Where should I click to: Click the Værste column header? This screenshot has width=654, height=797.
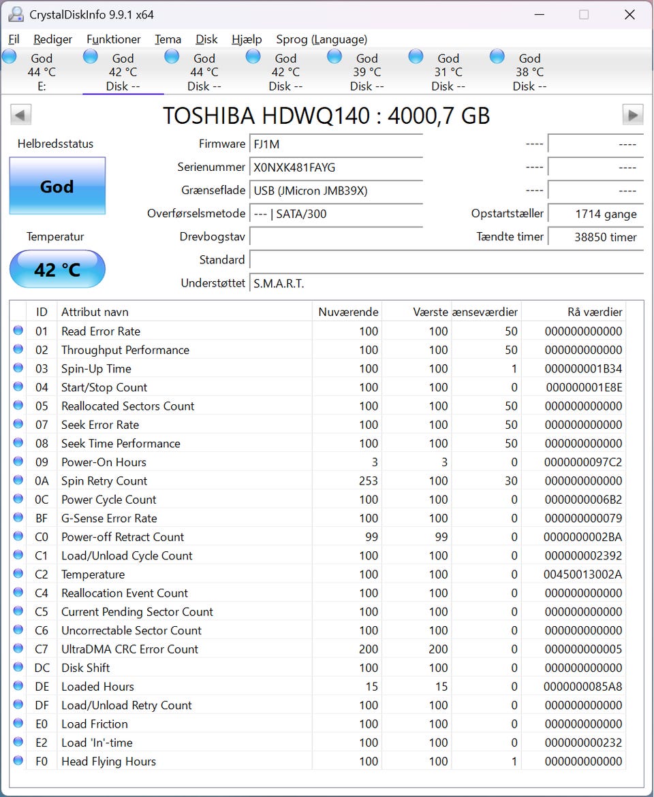(416, 312)
